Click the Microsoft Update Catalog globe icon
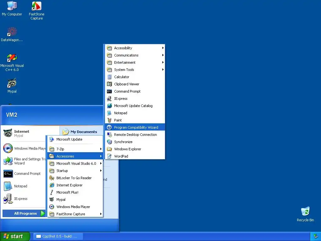The height and width of the screenshot is (241, 321). (109, 106)
